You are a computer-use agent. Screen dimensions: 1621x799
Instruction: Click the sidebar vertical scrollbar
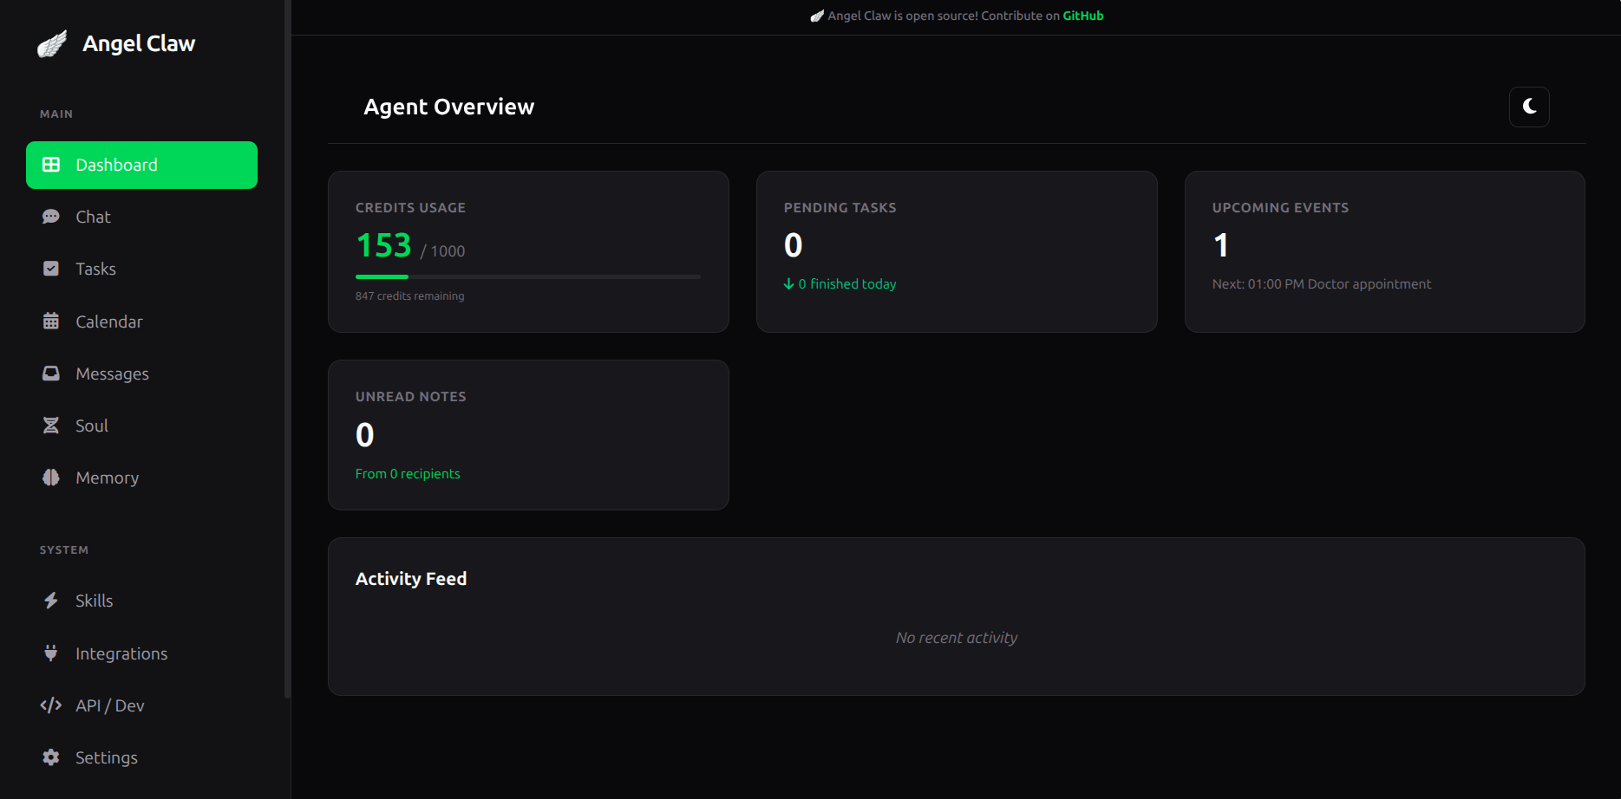(x=287, y=347)
